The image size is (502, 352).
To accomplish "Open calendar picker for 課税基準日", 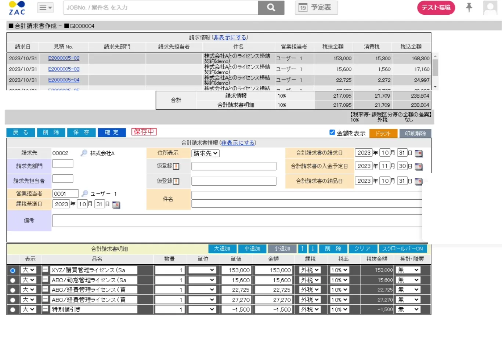I will [x=116, y=205].
